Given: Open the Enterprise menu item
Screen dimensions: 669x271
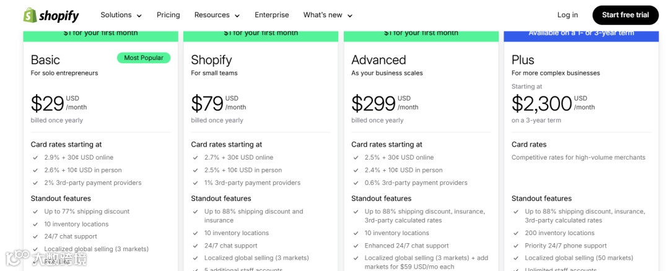Looking at the screenshot, I should tap(271, 15).
